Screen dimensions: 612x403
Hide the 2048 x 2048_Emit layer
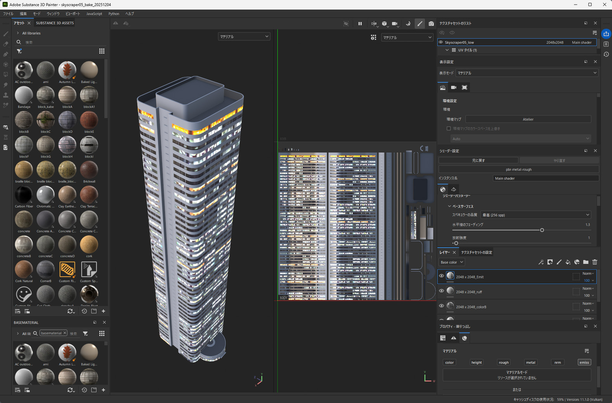point(441,276)
